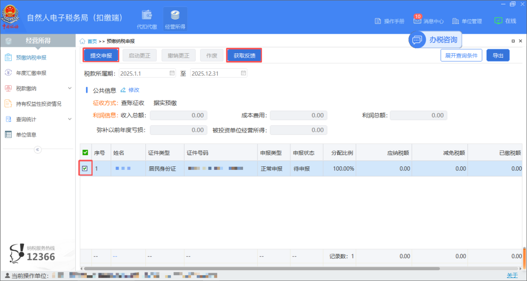Image resolution: width=527 pixels, height=281 pixels.
Task: Click the 提交申报 submit button
Action: point(101,55)
